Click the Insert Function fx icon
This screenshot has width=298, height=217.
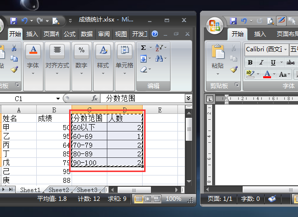point(95,98)
